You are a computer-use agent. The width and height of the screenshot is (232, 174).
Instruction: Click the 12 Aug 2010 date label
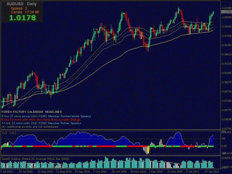[x=45, y=172]
